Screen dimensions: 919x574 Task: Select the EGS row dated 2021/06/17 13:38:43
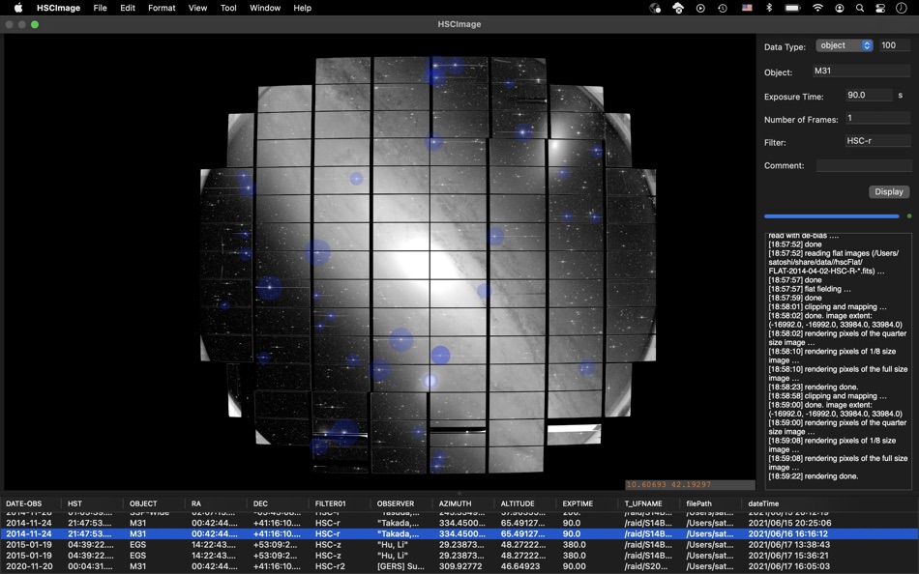pos(459,544)
